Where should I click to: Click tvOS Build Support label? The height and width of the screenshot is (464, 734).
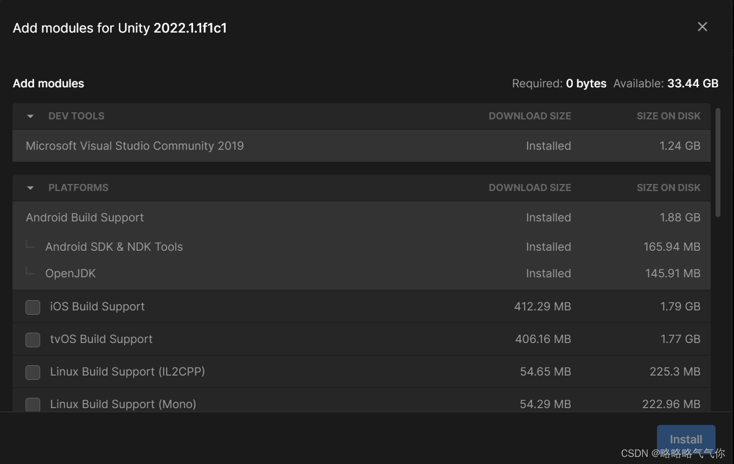[x=101, y=339]
